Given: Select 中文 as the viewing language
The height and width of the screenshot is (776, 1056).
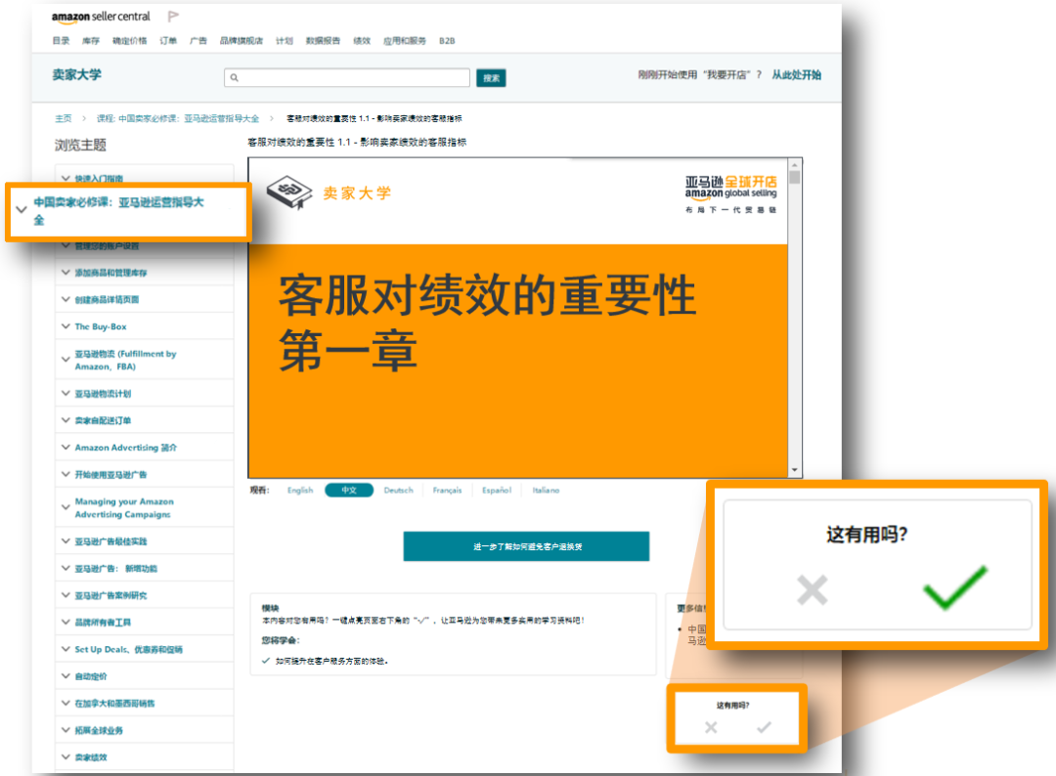Looking at the screenshot, I should coord(349,490).
